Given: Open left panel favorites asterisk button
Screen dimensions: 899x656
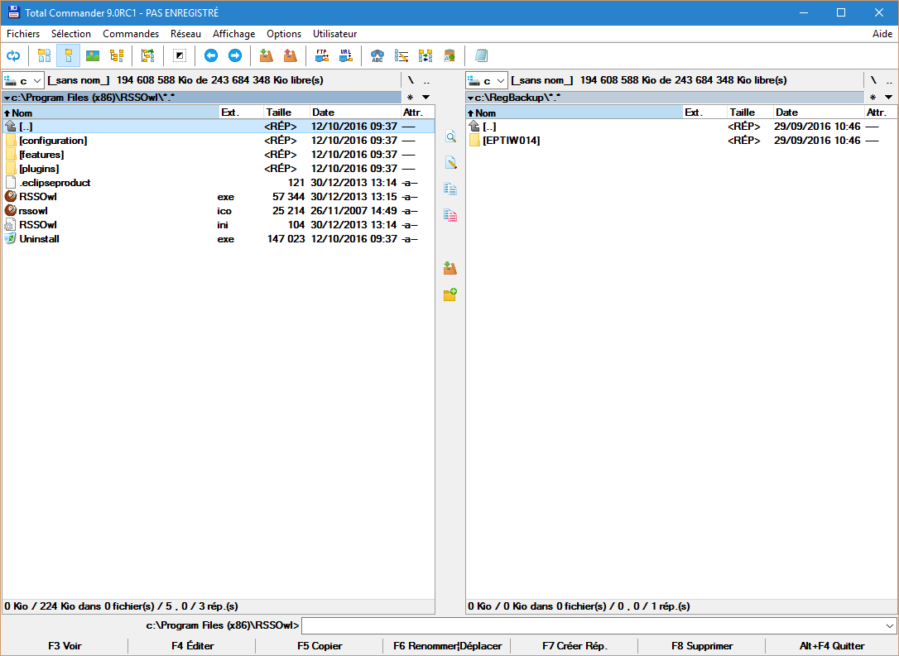Looking at the screenshot, I should [x=410, y=98].
